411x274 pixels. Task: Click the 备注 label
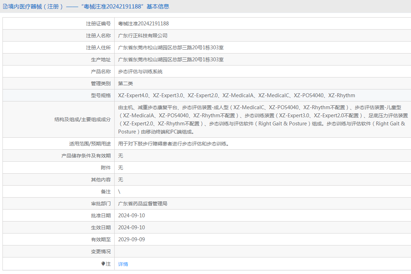106,192
